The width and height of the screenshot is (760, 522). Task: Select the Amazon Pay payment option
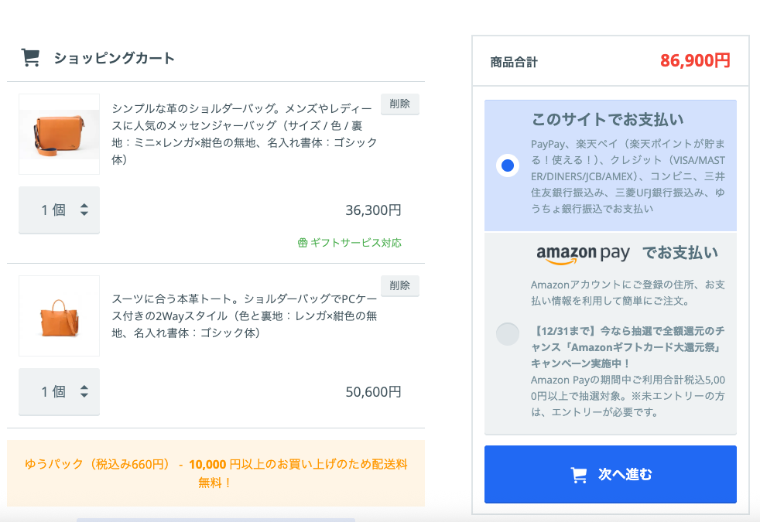click(508, 334)
